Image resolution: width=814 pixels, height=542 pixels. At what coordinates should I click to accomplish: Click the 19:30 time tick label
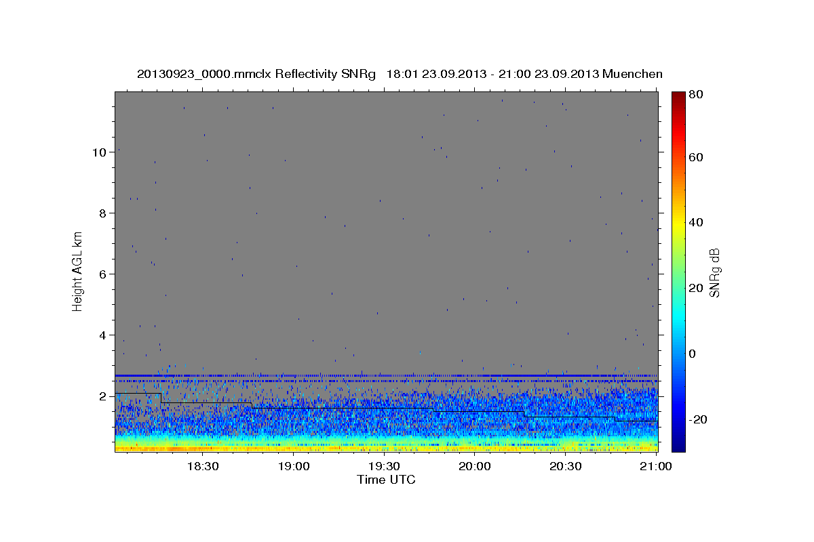384,467
